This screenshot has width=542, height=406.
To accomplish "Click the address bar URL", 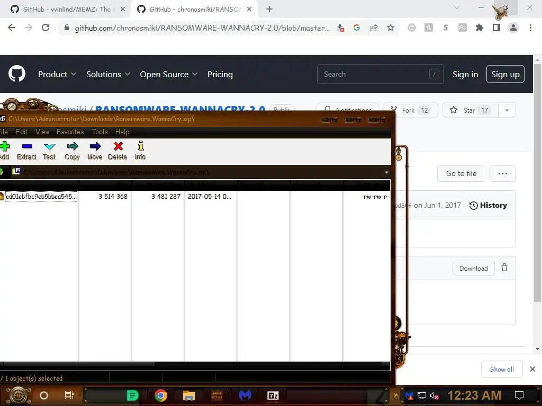I will (202, 28).
